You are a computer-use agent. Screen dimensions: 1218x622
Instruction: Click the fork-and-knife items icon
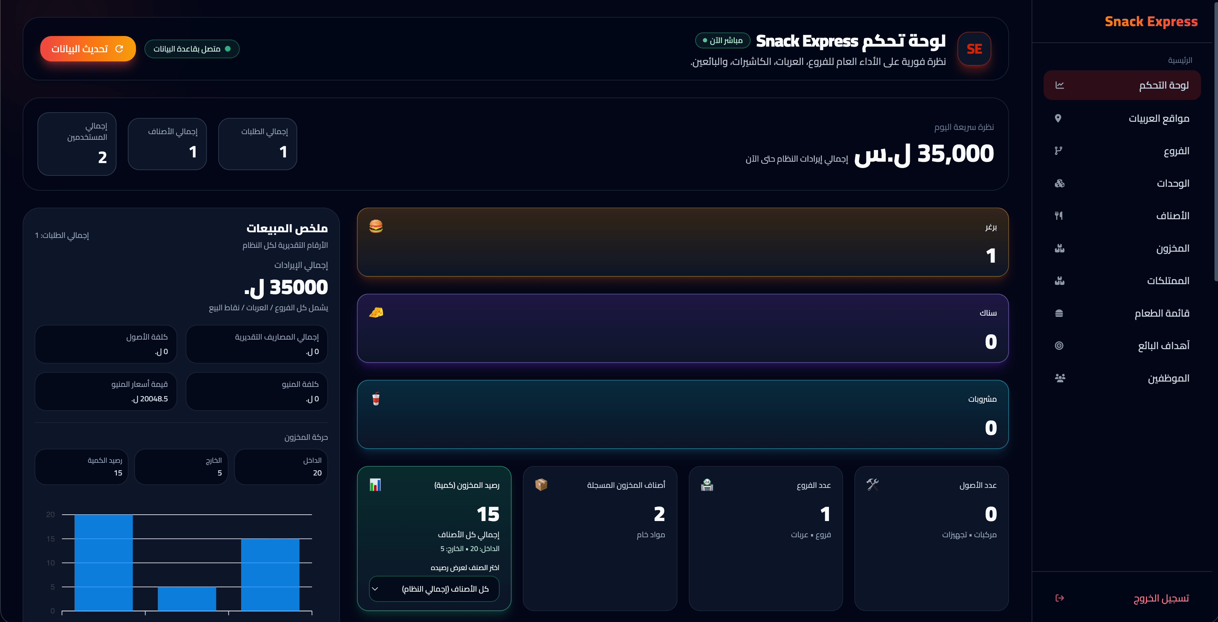click(1059, 216)
